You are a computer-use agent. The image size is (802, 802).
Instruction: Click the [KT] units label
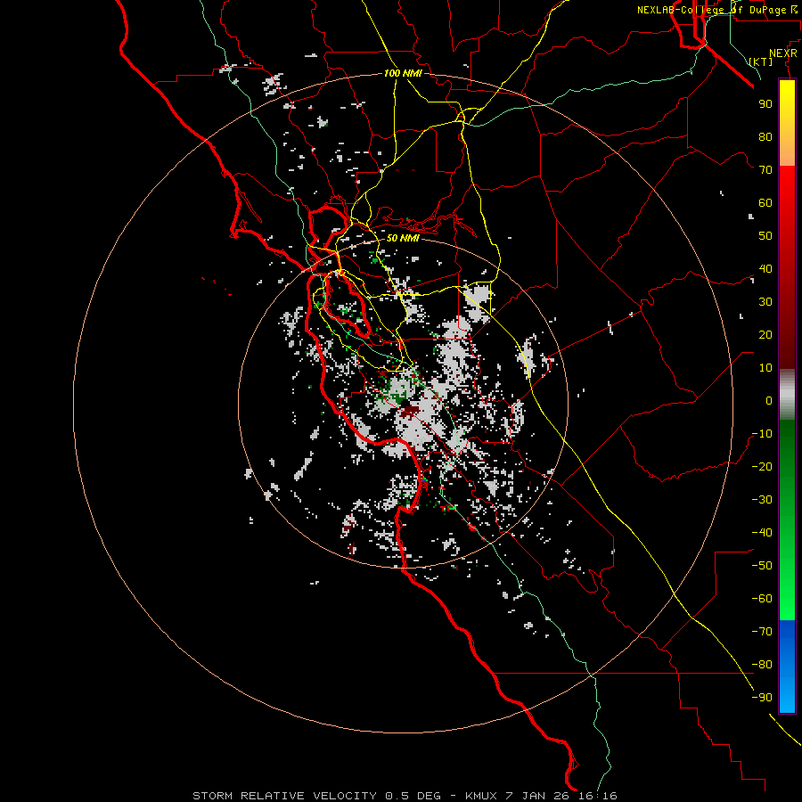pos(761,61)
